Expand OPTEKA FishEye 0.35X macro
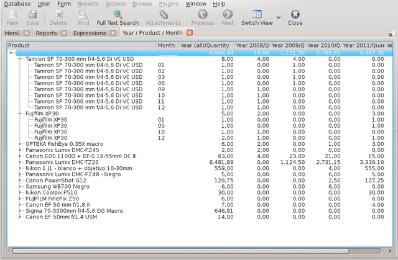 tap(20, 144)
